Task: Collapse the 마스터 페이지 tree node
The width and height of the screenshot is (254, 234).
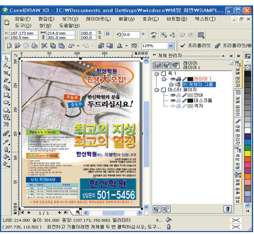Action: coord(156,90)
